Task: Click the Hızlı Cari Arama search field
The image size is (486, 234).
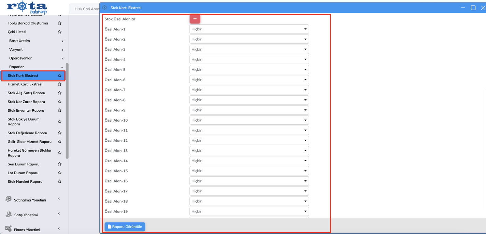Action: [x=85, y=9]
